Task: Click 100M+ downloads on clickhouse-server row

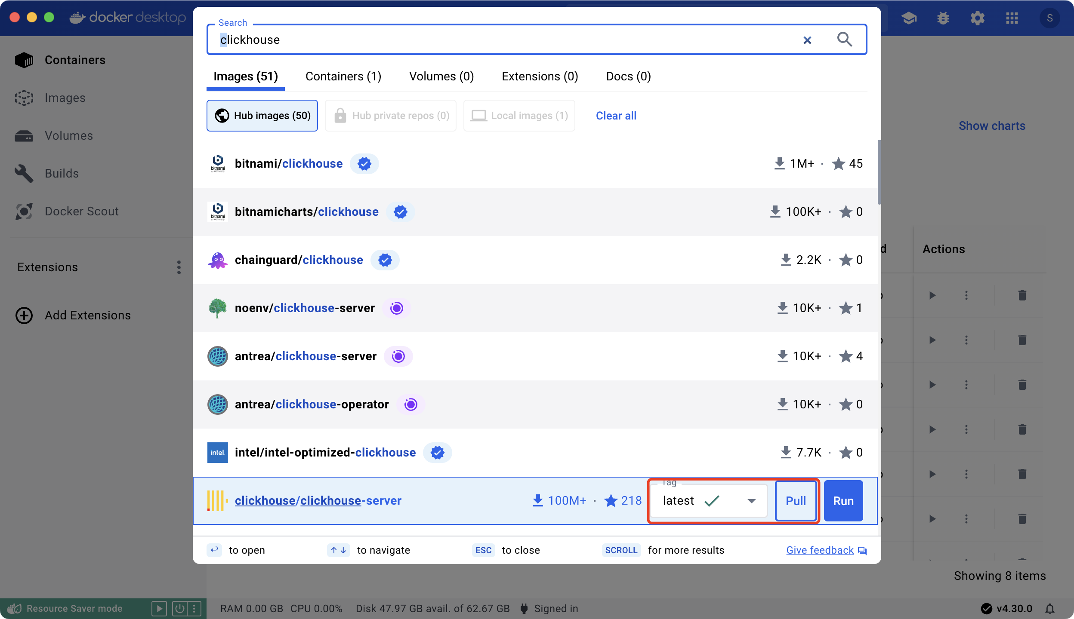Action: pyautogui.click(x=559, y=501)
